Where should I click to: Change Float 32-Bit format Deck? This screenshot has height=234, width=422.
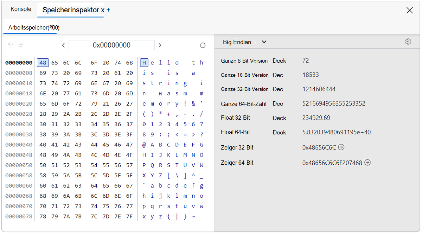[x=279, y=118]
